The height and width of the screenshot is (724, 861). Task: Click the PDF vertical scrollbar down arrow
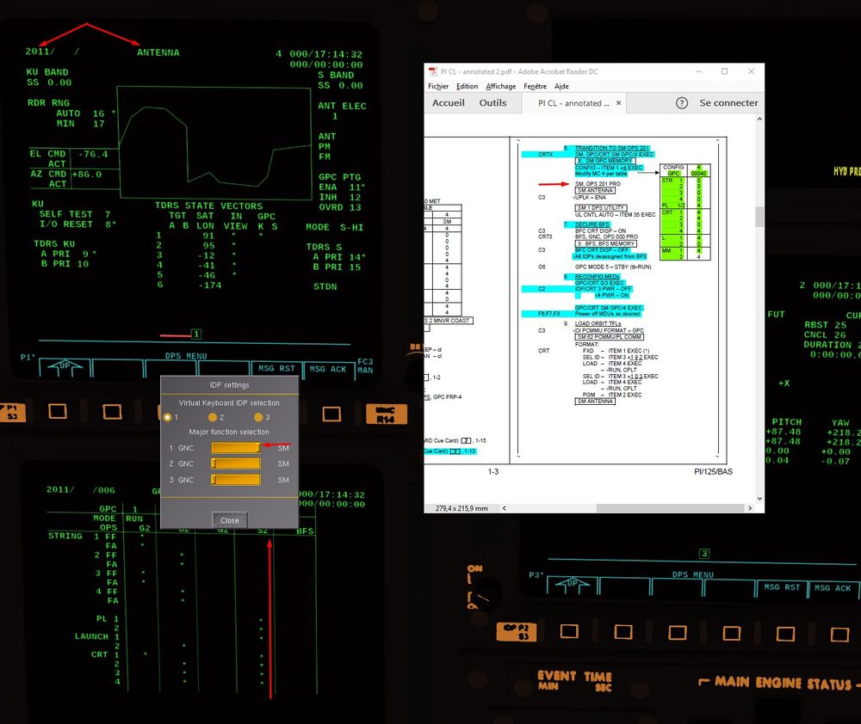759,499
